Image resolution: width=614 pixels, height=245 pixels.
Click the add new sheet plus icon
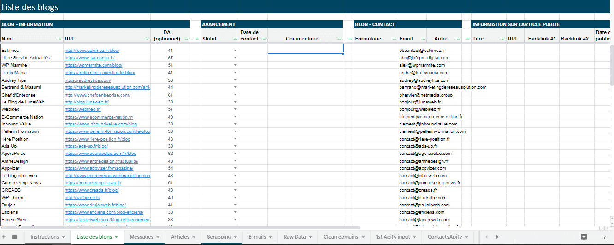(x=4, y=237)
